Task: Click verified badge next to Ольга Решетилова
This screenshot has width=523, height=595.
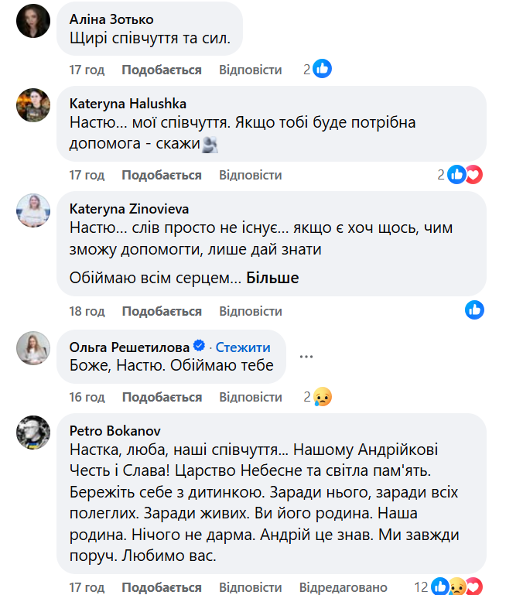Action: tap(198, 347)
